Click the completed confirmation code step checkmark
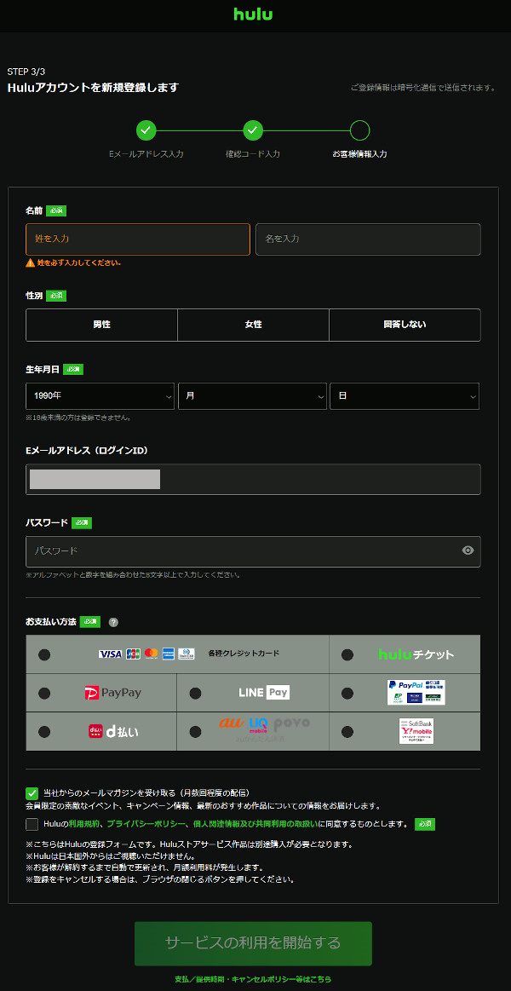 click(253, 130)
